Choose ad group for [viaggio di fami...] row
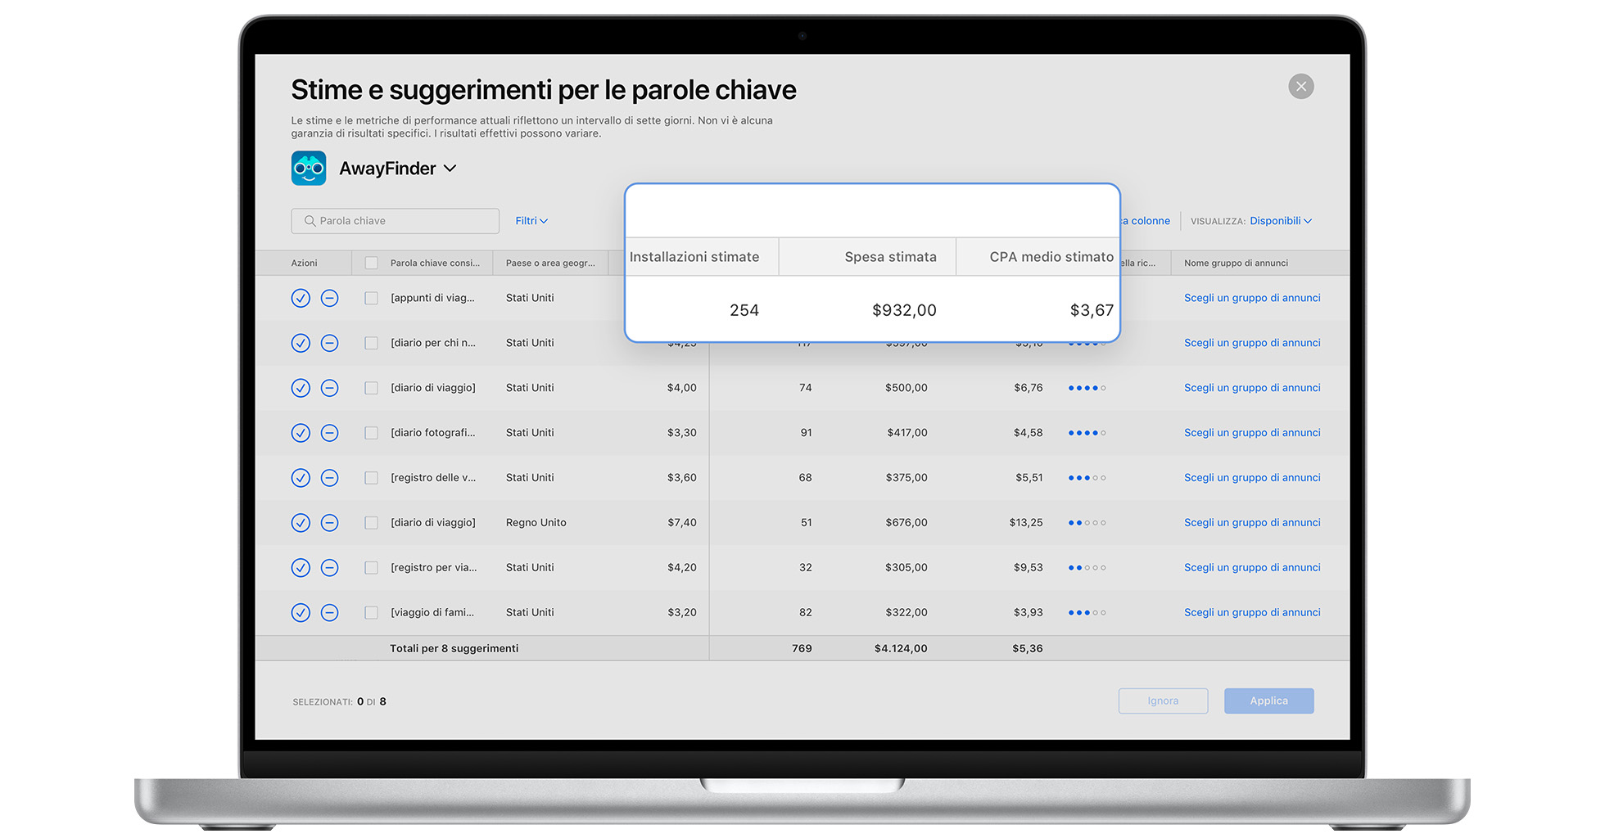This screenshot has width=1605, height=838. point(1252,613)
